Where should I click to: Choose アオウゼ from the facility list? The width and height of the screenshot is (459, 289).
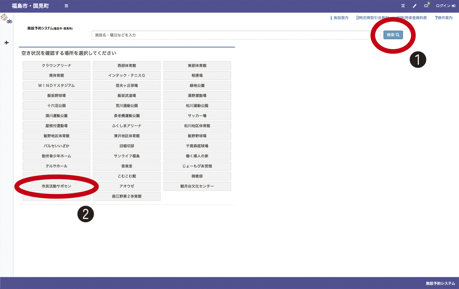[x=127, y=186]
